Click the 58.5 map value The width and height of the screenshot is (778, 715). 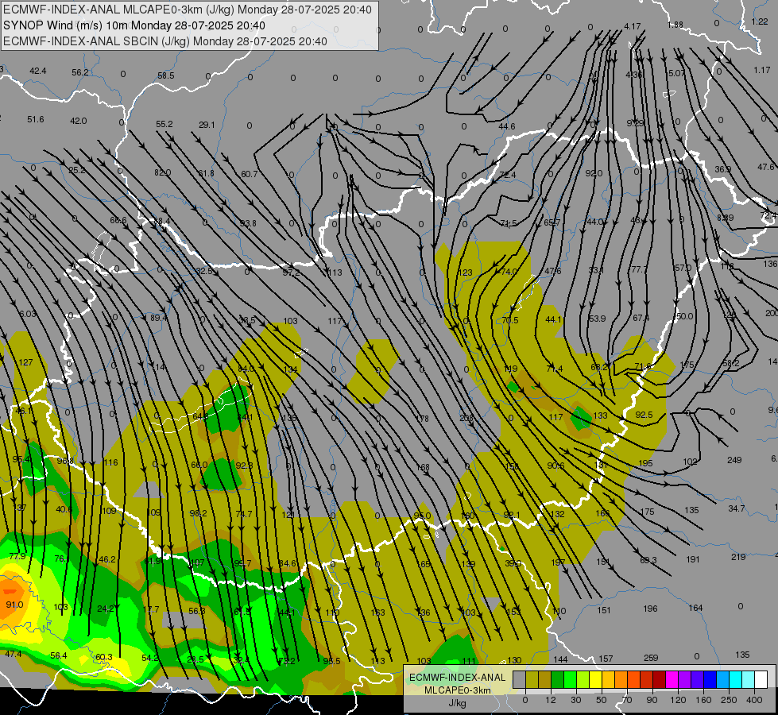pos(166,75)
